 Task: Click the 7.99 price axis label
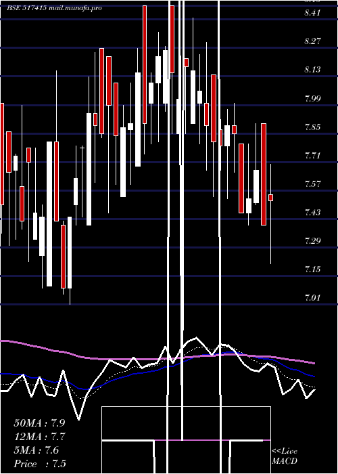[312, 98]
